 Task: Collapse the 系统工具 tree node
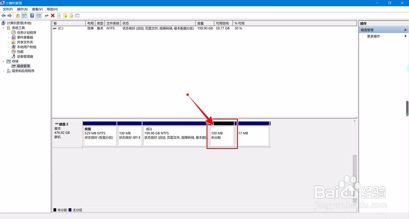(3, 28)
